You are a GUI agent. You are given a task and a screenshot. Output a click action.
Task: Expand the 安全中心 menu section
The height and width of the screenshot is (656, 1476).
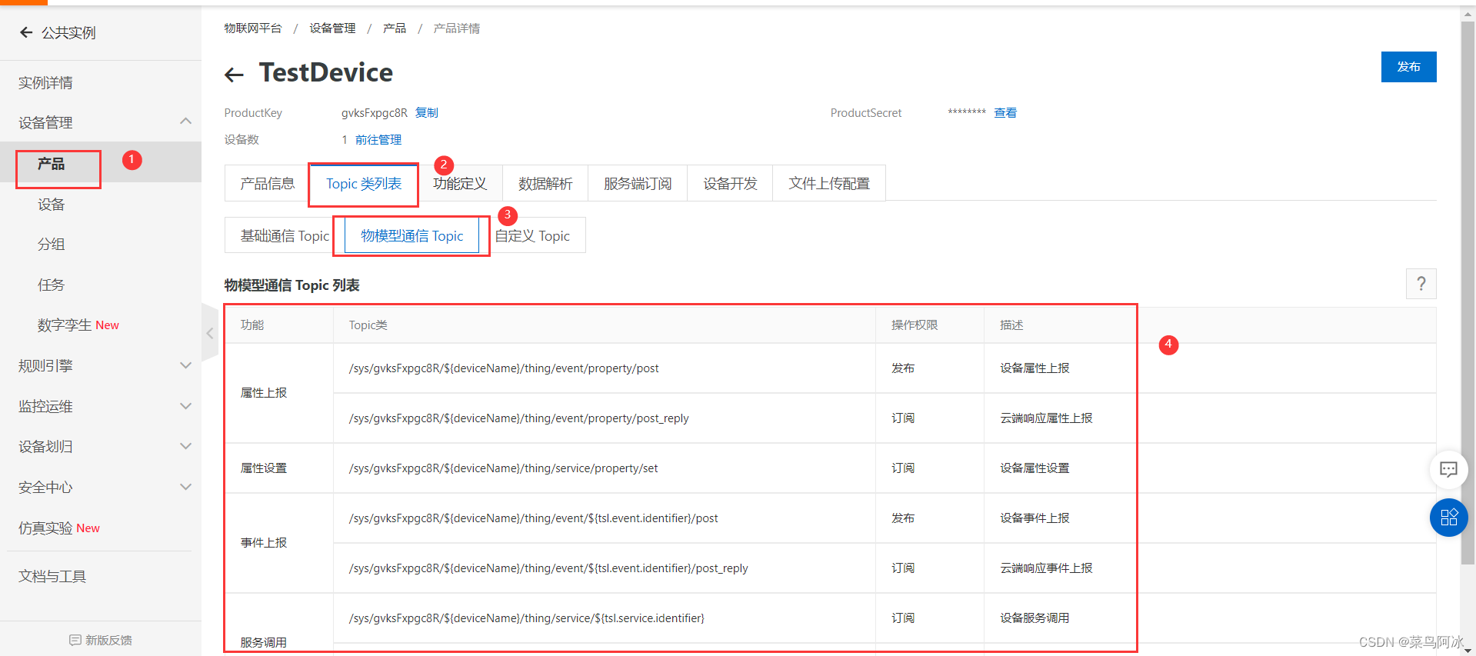[x=185, y=487]
